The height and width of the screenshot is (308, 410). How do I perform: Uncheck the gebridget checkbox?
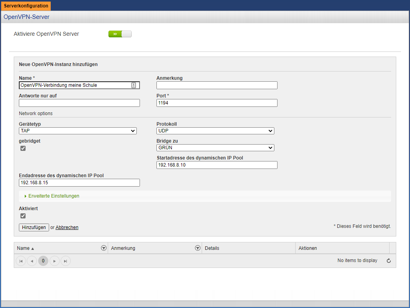23,148
